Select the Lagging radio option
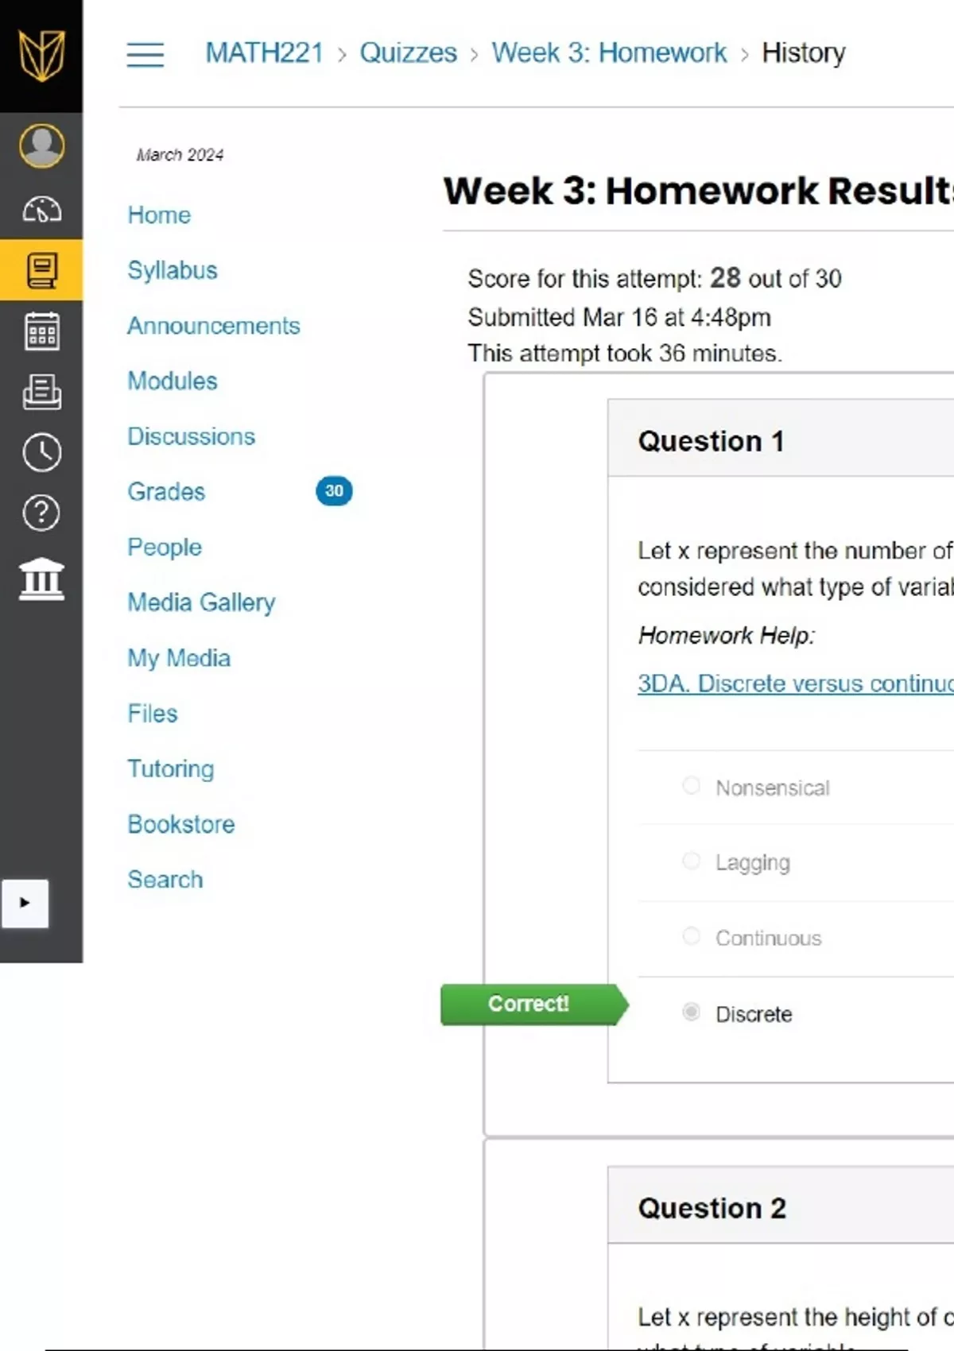The height and width of the screenshot is (1351, 954). pos(692,861)
